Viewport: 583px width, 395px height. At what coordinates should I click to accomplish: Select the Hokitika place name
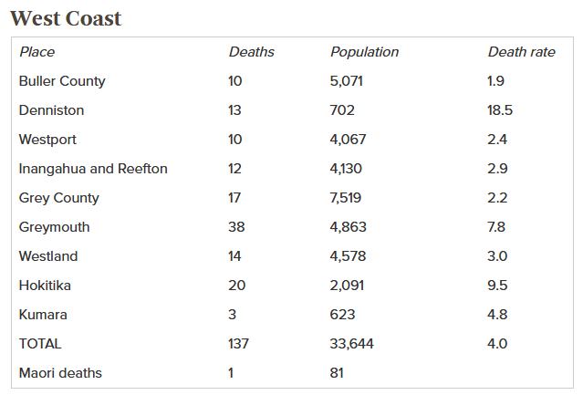(x=45, y=286)
